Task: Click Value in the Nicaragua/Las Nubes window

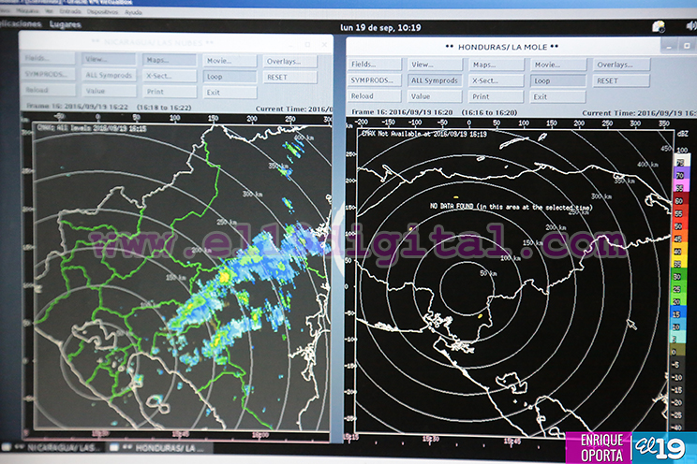Action: [x=109, y=91]
